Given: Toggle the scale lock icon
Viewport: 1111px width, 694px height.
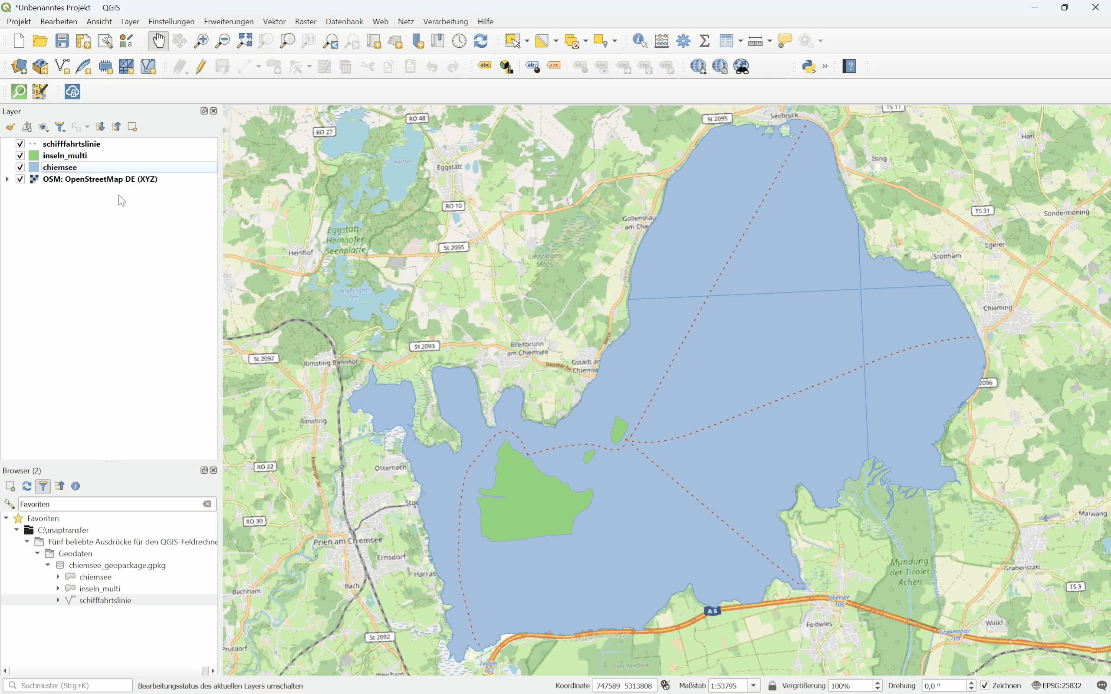Looking at the screenshot, I should pyautogui.click(x=772, y=685).
